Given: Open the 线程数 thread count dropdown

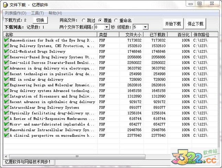Looking at the screenshot, I should pyautogui.click(x=145, y=27).
